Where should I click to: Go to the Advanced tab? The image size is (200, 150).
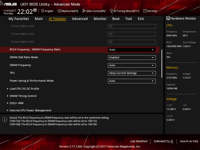point(80,19)
